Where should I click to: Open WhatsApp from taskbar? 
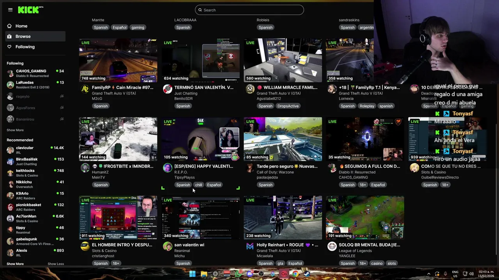[x=238, y=274]
